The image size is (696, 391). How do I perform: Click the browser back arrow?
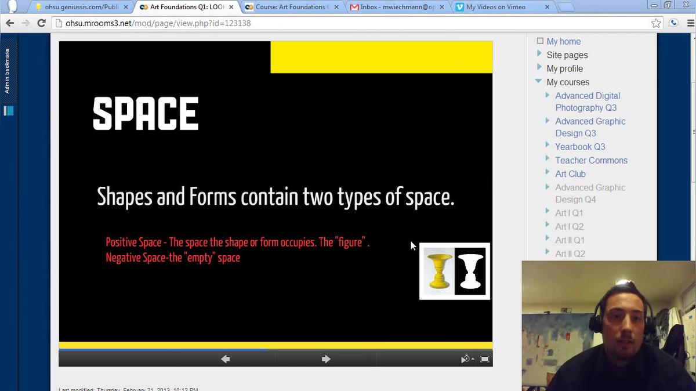10,23
